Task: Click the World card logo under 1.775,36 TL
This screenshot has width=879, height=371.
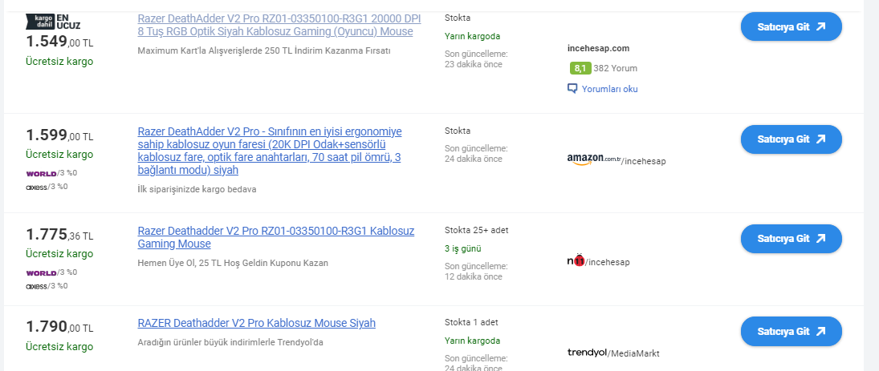Action: pos(41,273)
